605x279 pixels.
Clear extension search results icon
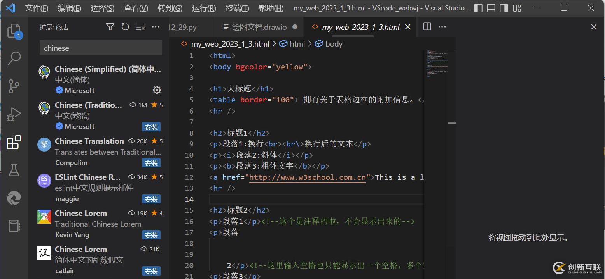click(x=140, y=27)
